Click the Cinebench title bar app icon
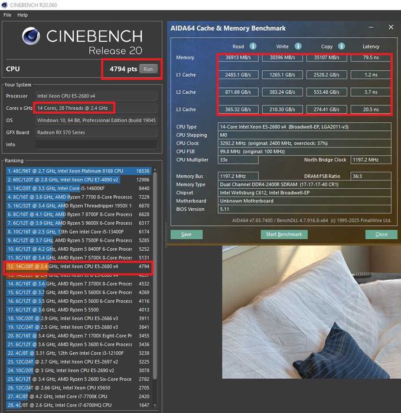The width and height of the screenshot is (401, 413). coord(4,5)
